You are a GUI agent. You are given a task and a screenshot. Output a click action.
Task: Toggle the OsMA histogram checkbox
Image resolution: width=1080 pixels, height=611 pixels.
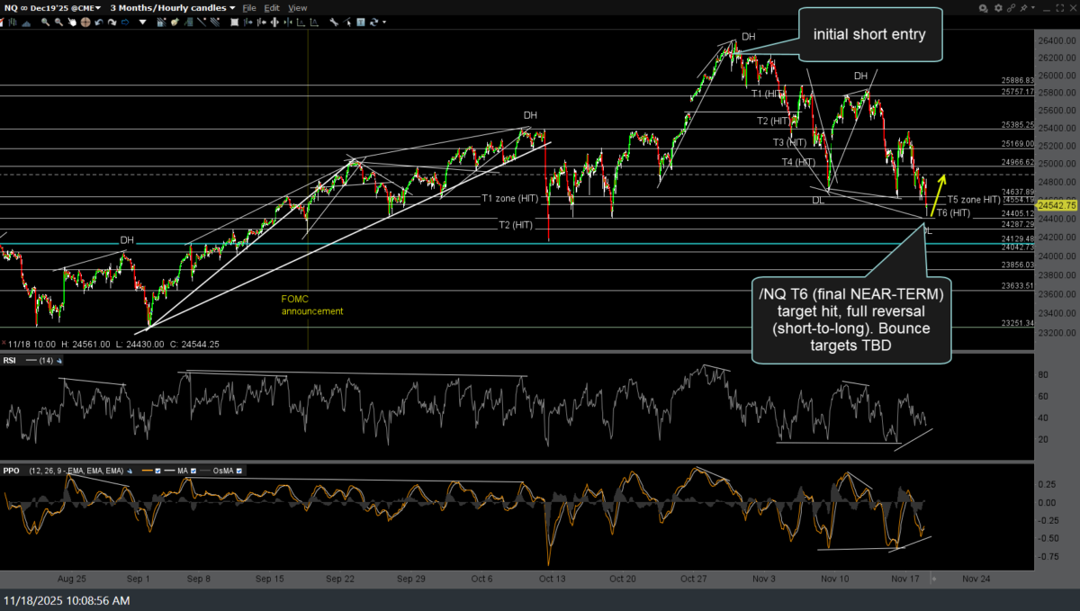[239, 471]
